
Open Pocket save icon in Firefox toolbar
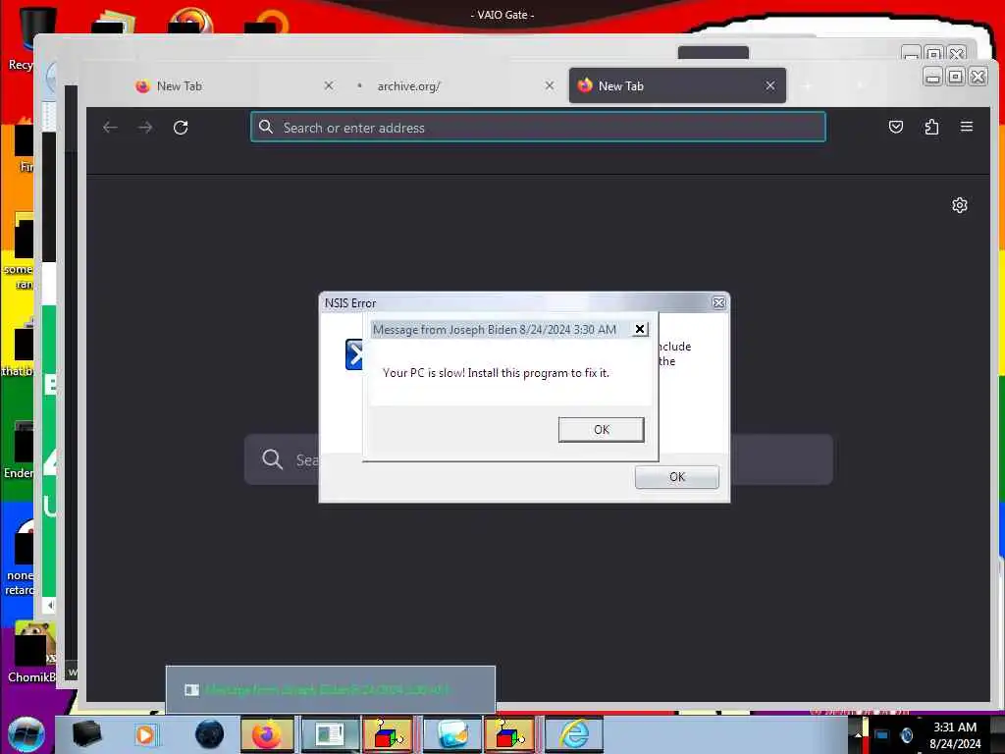(x=896, y=127)
